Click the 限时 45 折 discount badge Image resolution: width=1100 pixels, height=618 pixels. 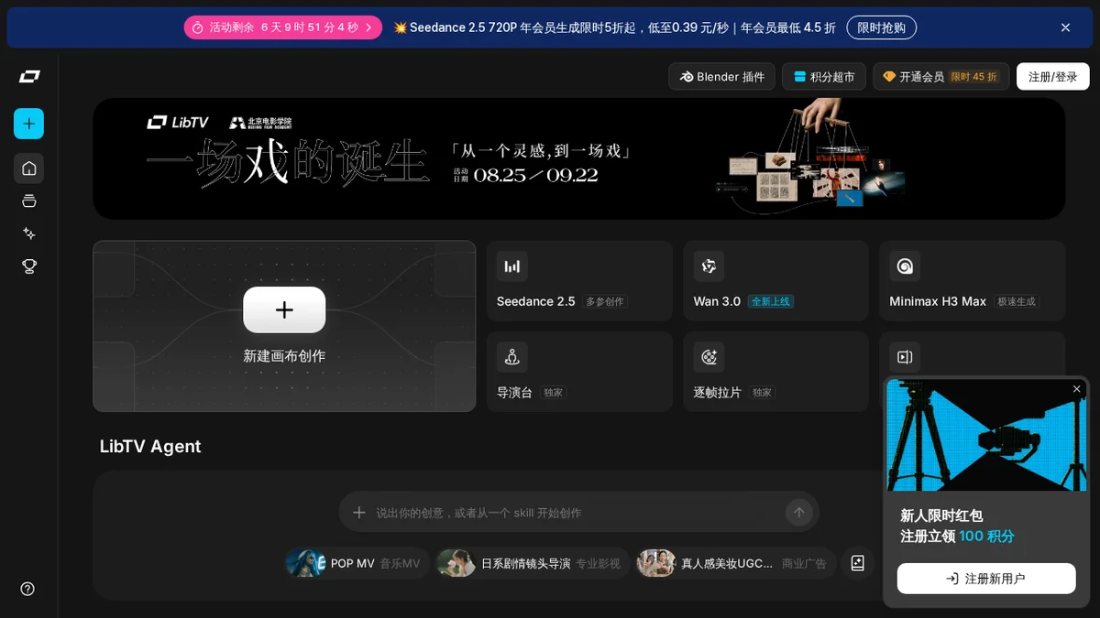click(973, 77)
